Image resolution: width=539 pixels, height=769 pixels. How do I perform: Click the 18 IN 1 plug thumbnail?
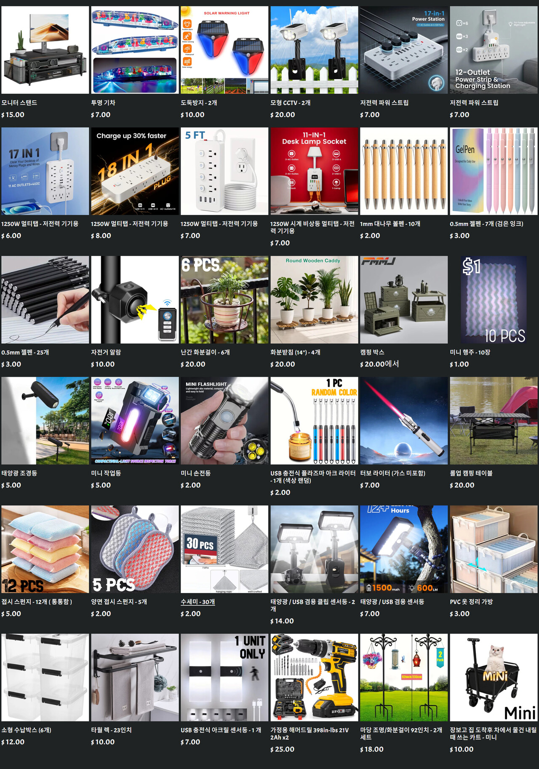click(x=135, y=171)
